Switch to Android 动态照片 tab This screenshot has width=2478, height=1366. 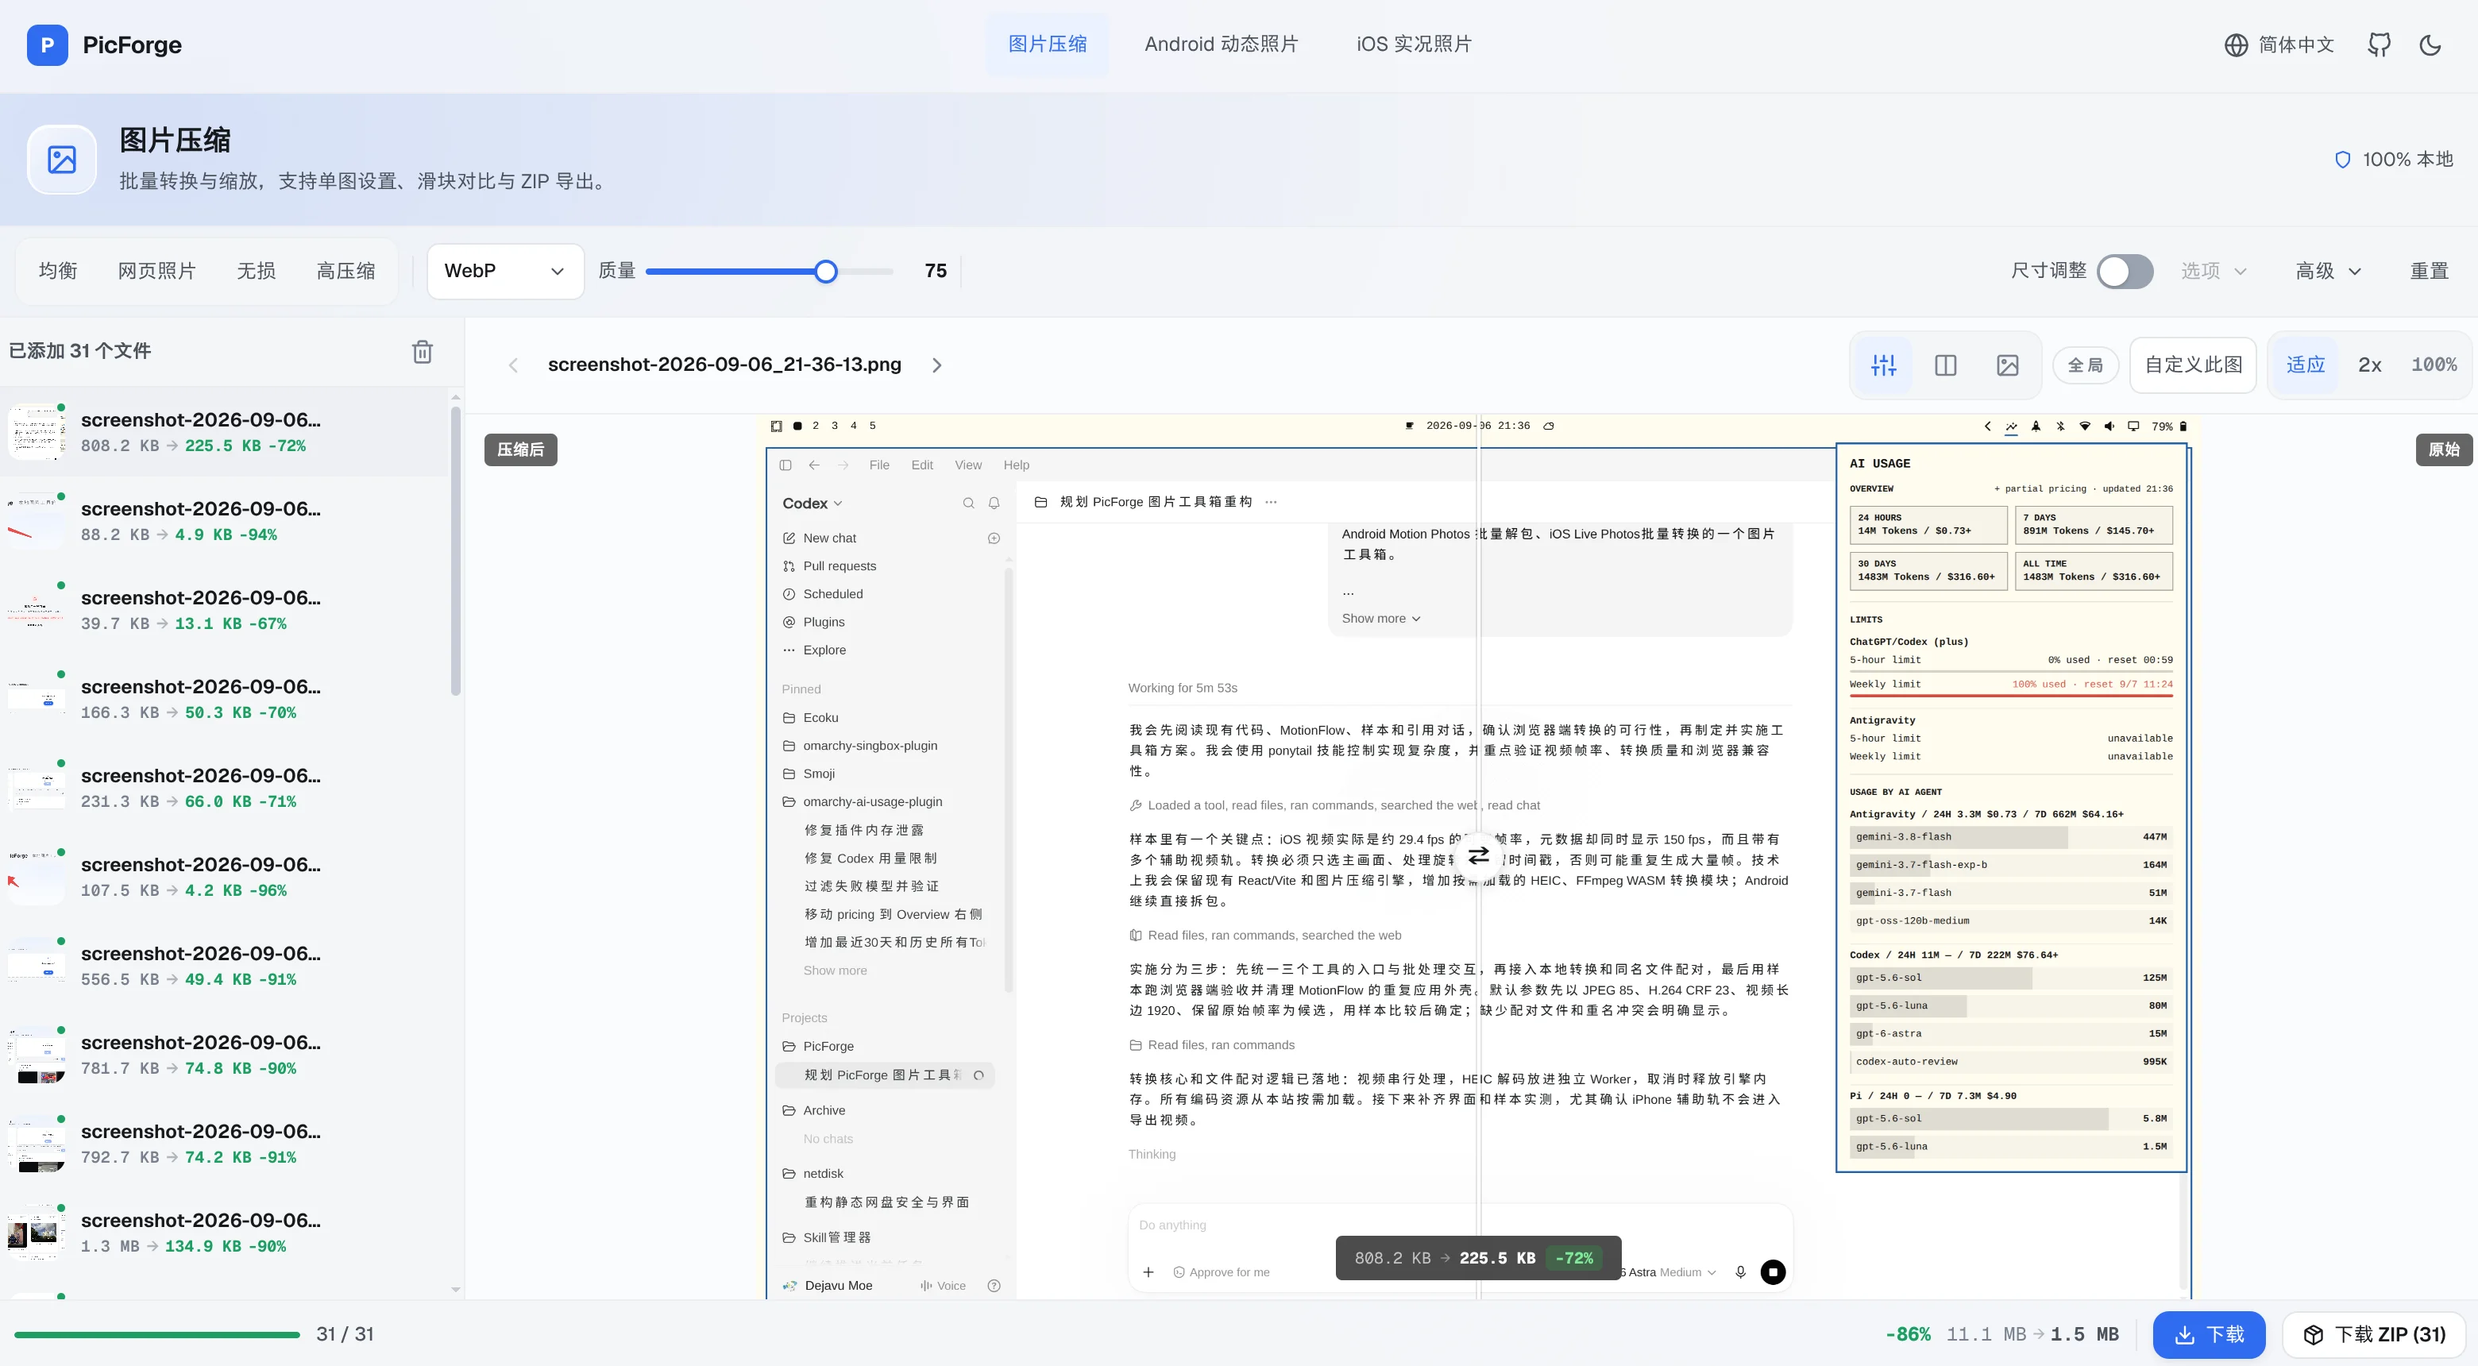(x=1221, y=44)
